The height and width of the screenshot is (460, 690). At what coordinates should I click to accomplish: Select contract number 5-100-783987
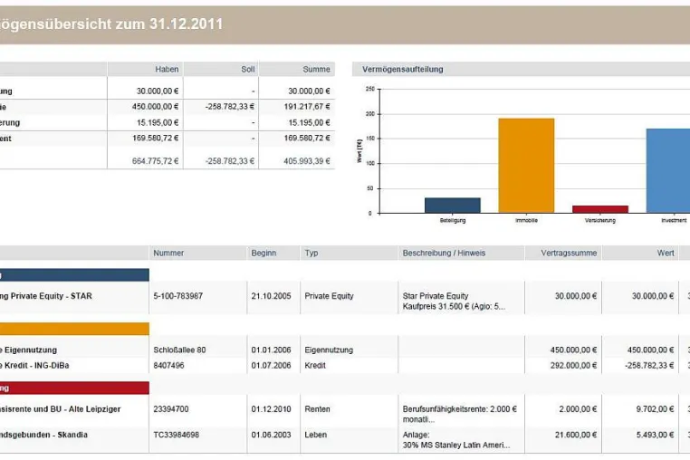pos(177,296)
